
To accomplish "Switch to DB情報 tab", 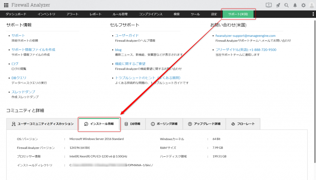I will click(x=132, y=124).
